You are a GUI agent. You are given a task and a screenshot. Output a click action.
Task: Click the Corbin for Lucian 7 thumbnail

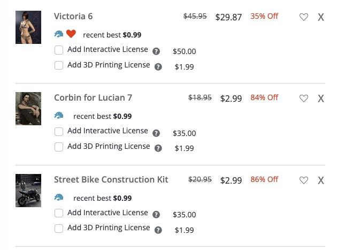[x=28, y=109]
